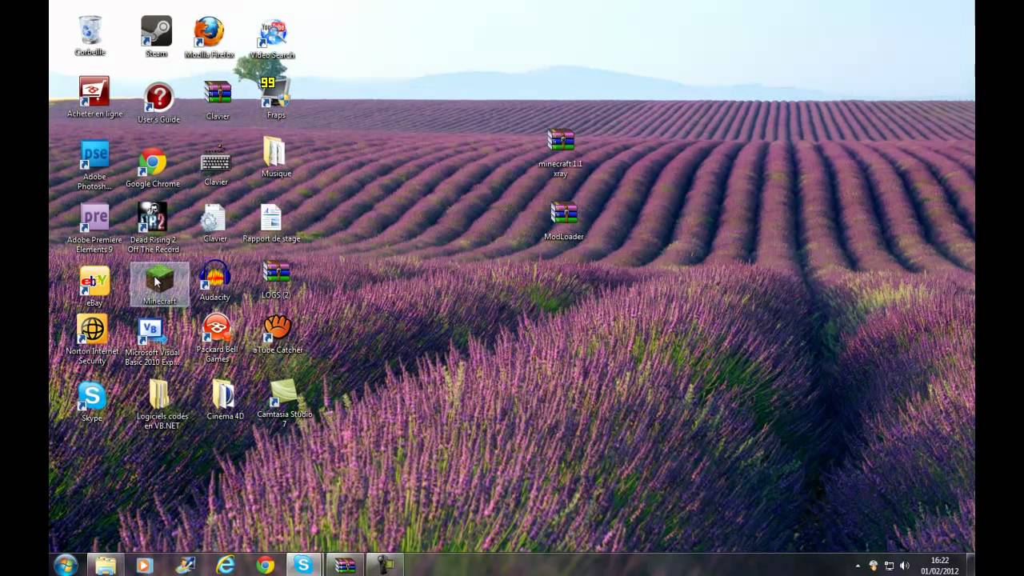The image size is (1024, 576).
Task: Launch Microsoft Visual Basic 2010 Express
Action: [x=152, y=342]
